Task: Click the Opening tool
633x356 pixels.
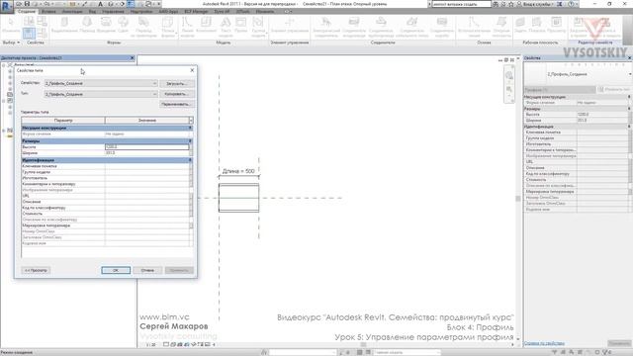Action: coord(241,25)
